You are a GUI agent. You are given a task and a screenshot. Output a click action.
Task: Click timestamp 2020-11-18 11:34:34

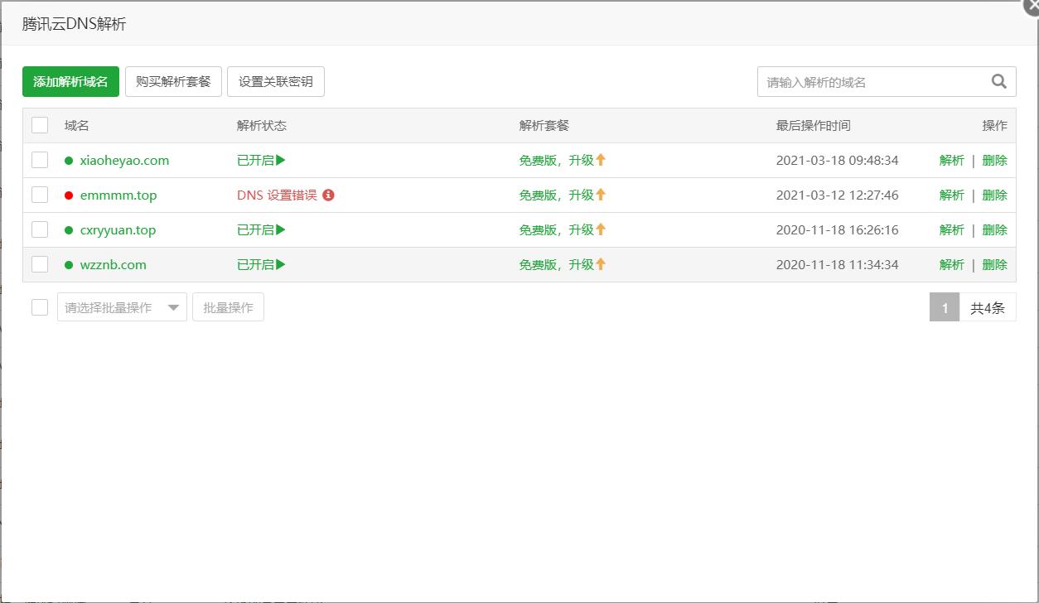(837, 264)
